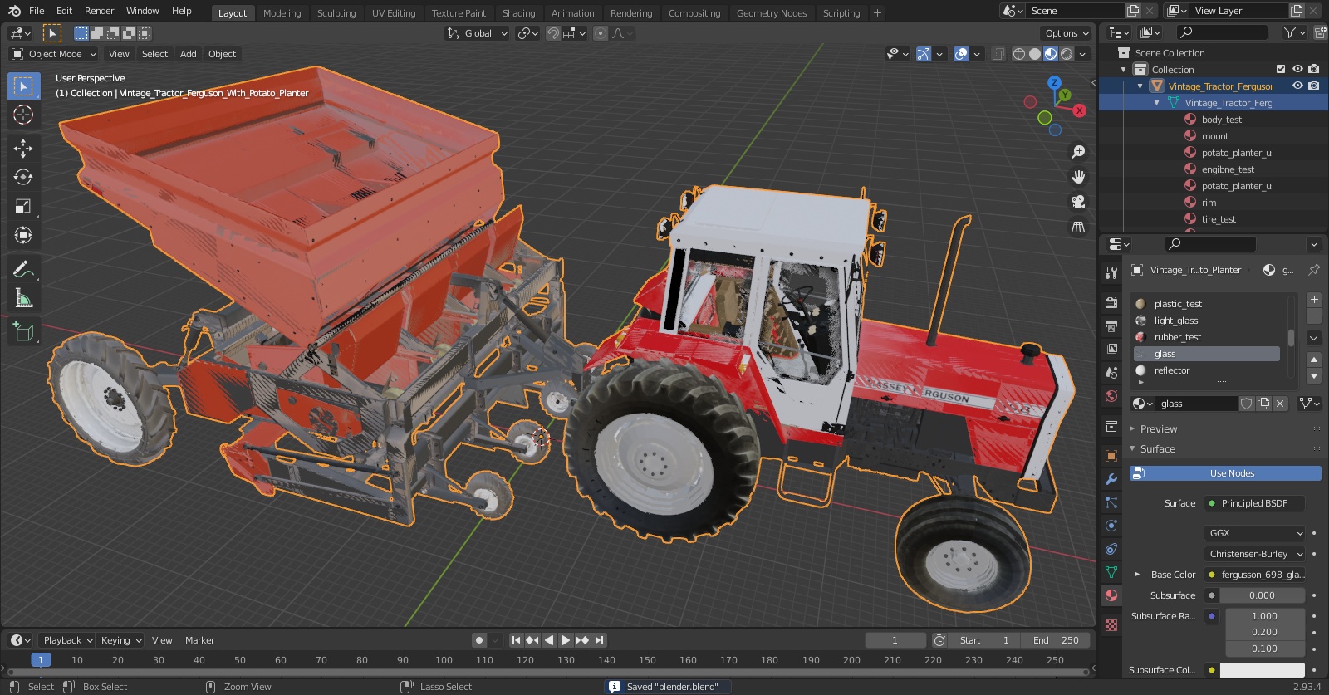Image resolution: width=1329 pixels, height=695 pixels.
Task: Click the End frame 250 field
Action: (1056, 640)
